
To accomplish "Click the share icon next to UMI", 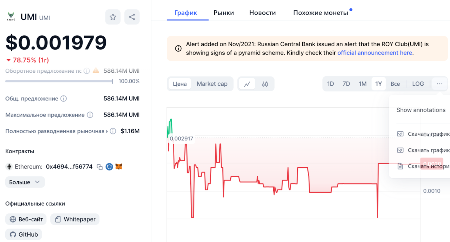I will coord(132,17).
